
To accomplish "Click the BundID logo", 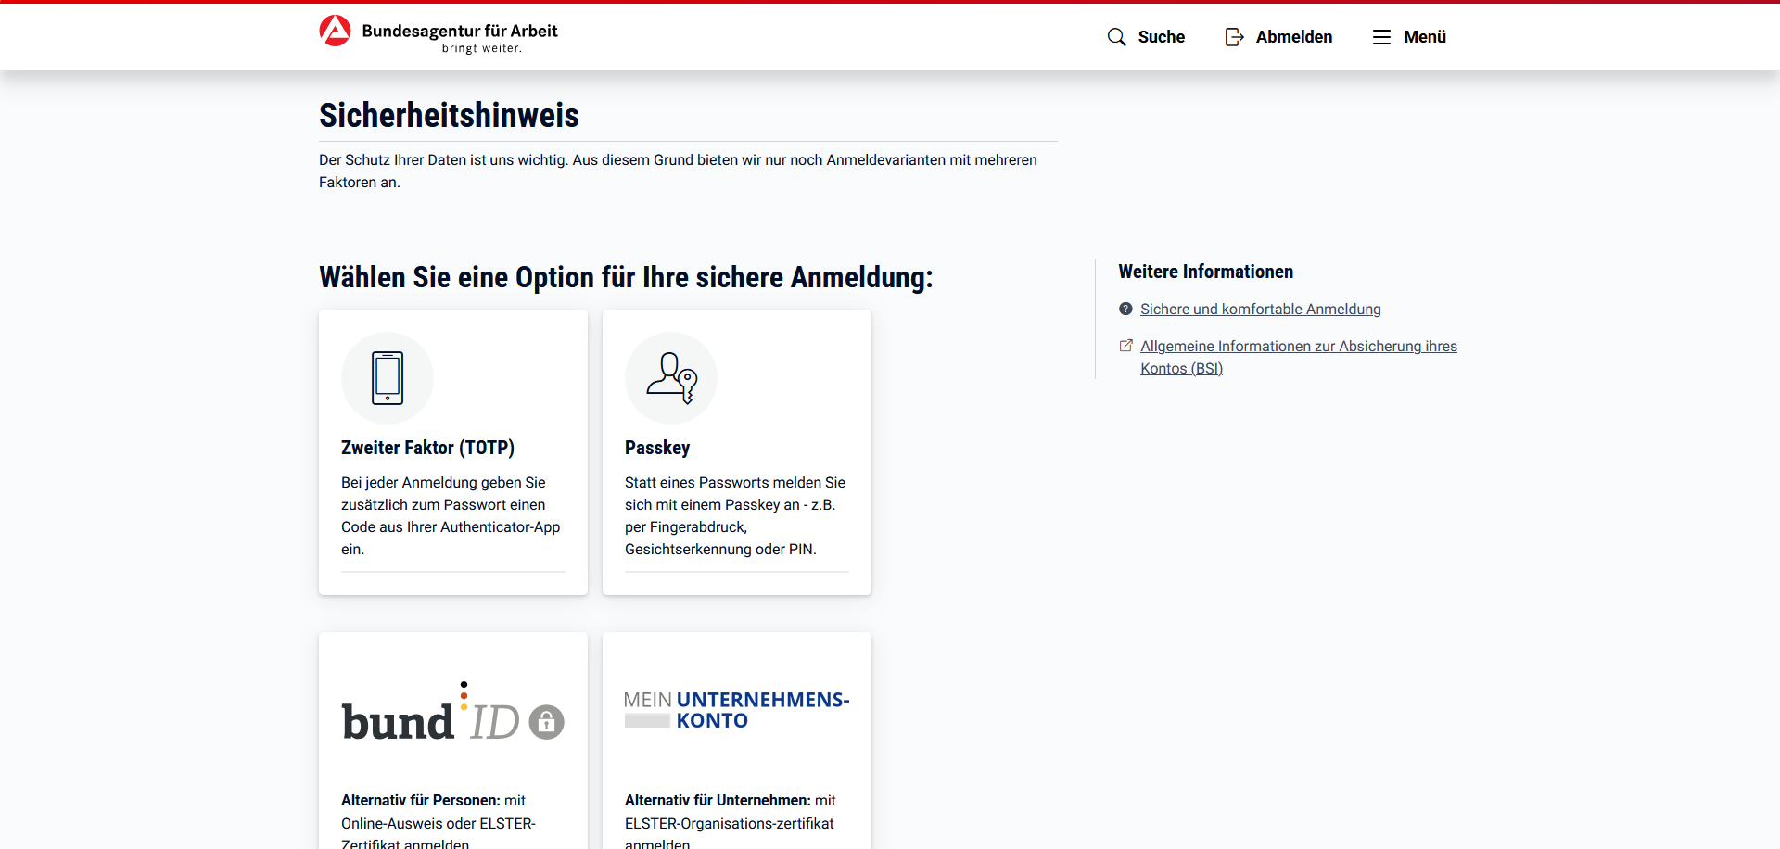I will 452,714.
